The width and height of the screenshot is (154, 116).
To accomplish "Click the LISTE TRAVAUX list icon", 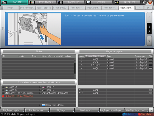I will pos(32,2).
